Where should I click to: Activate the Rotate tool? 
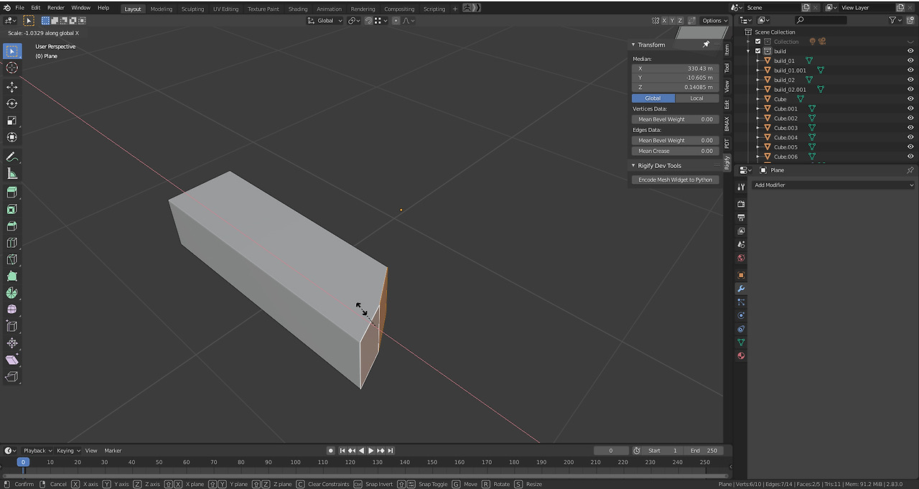(11, 104)
